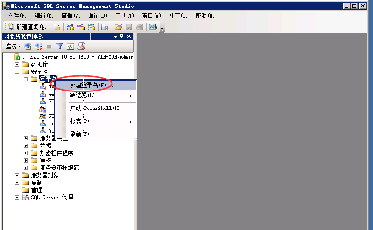Expand the 加密提供程序 folder
This screenshot has height=230, width=373.
[26, 153]
